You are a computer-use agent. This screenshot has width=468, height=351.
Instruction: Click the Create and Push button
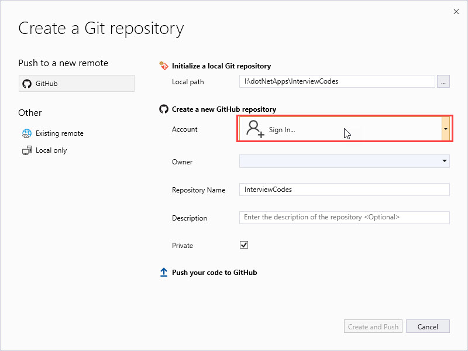click(x=373, y=327)
